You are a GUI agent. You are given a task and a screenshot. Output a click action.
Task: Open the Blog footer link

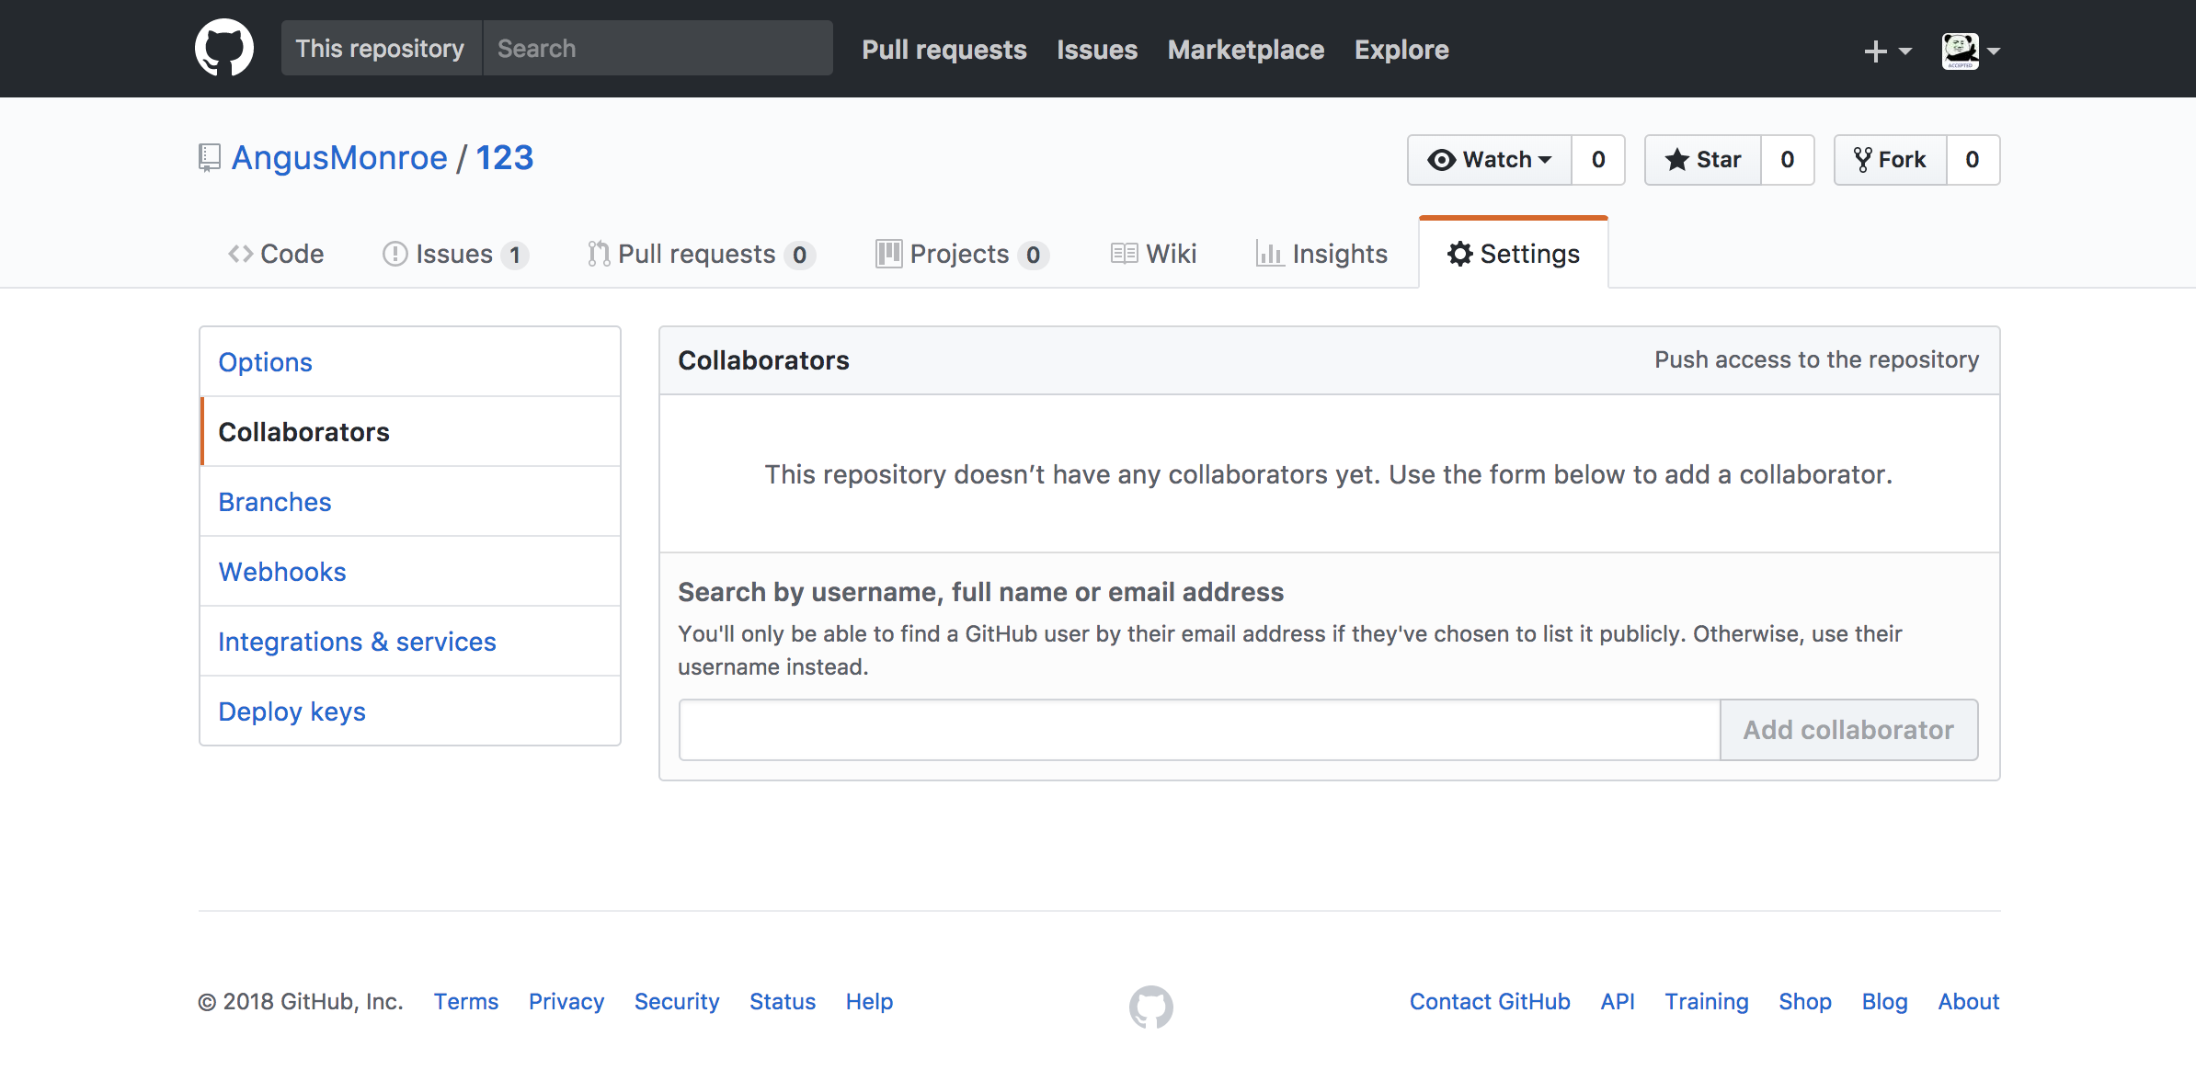pyautogui.click(x=1885, y=1002)
